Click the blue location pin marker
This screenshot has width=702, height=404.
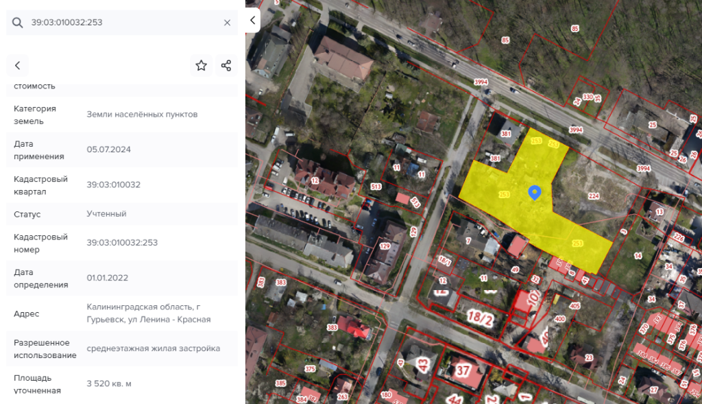[x=535, y=192]
